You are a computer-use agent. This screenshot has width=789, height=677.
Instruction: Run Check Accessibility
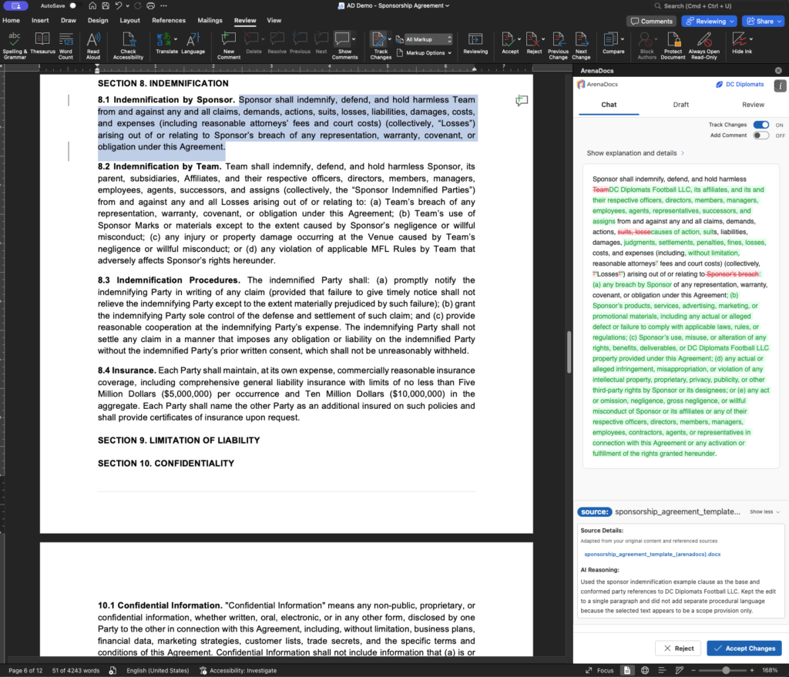128,45
